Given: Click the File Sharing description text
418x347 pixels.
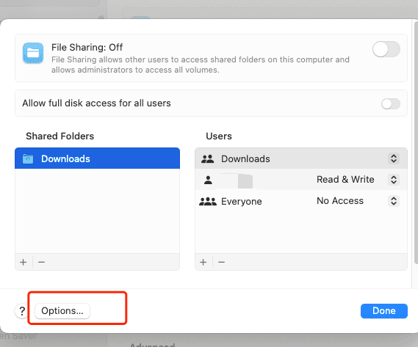Looking at the screenshot, I should tap(201, 65).
